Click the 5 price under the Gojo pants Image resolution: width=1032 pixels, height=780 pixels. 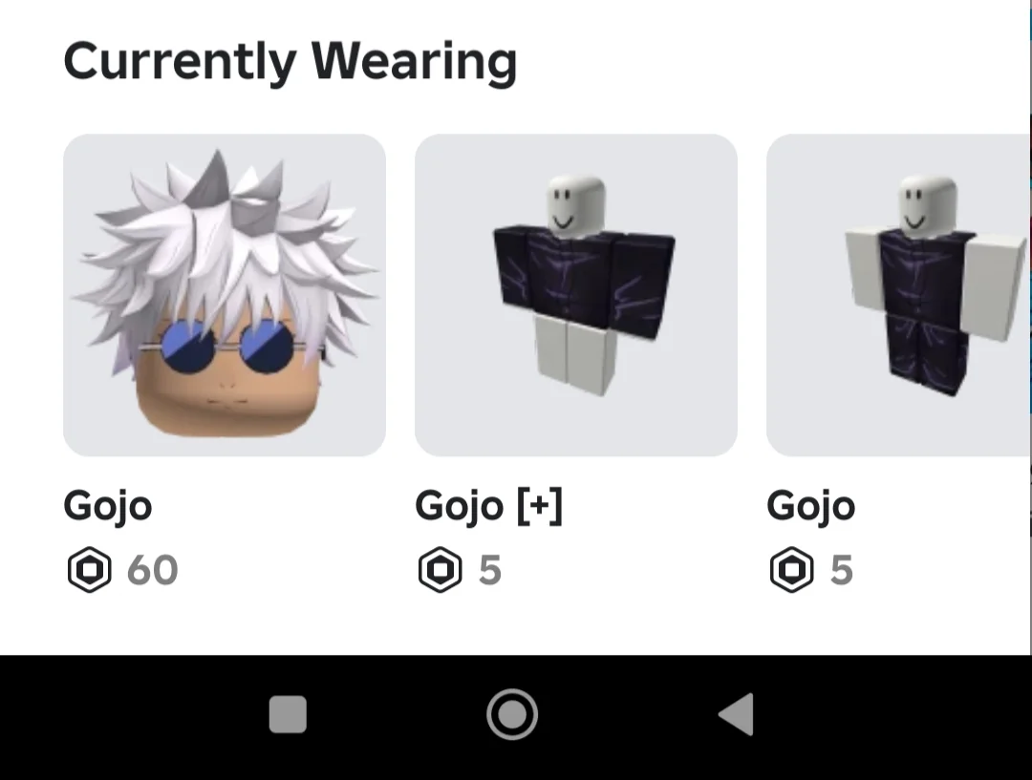(x=842, y=570)
